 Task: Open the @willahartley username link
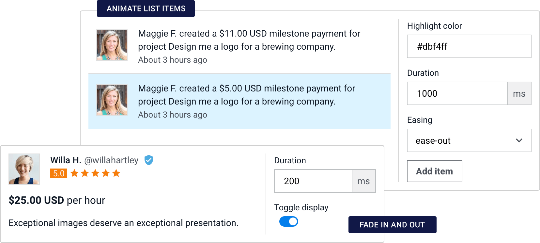click(111, 160)
